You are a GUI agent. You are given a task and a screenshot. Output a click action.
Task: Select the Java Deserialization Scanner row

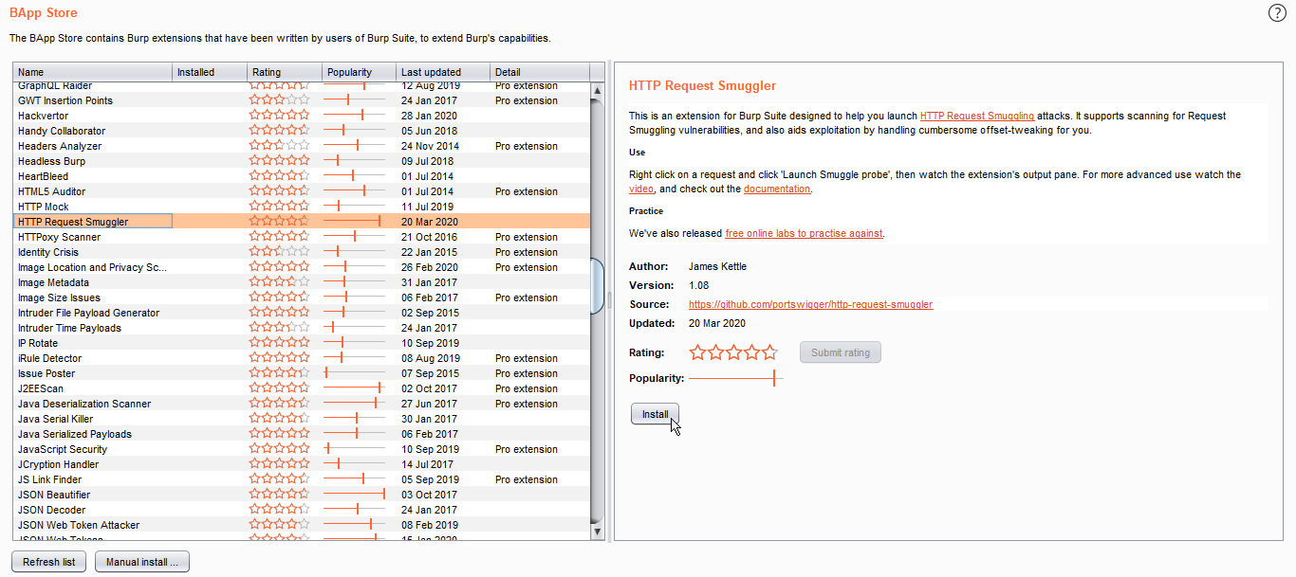pyautogui.click(x=302, y=404)
